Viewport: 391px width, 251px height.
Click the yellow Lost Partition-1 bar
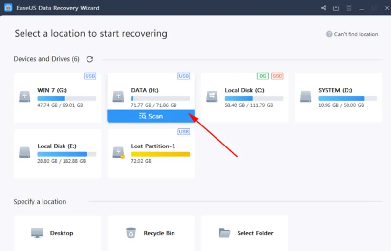pos(160,154)
